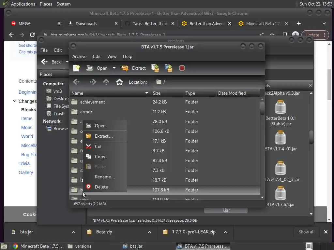Open the Edit menu in the versions window
This screenshot has width=334, height=250.
(x=58, y=50)
